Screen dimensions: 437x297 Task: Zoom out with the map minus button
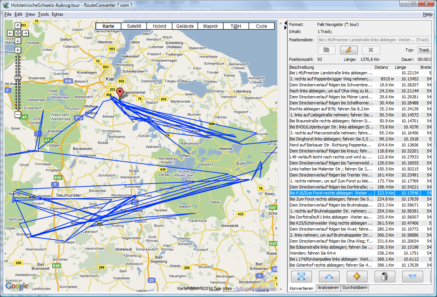pos(18,115)
